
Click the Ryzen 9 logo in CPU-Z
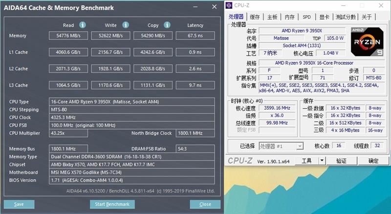coord(368,41)
